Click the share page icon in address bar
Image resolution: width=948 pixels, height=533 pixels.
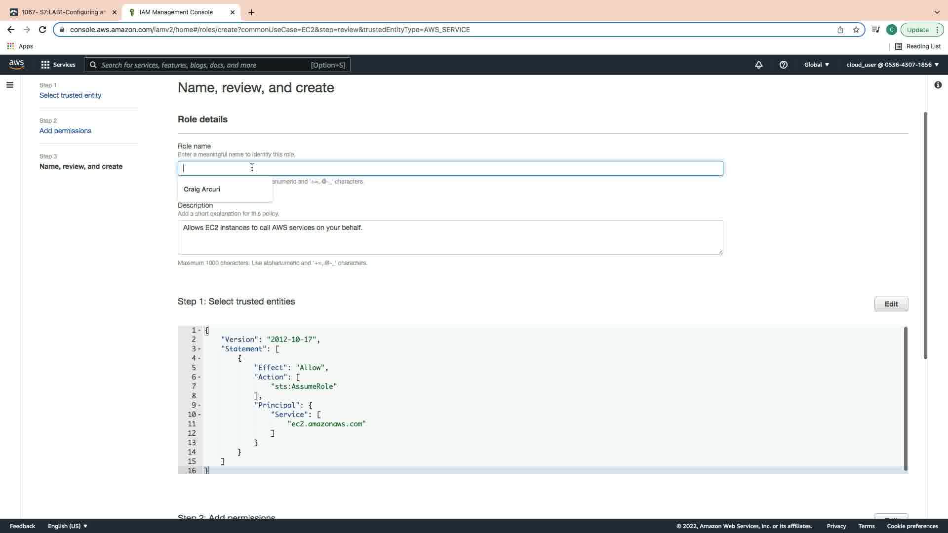pos(840,30)
